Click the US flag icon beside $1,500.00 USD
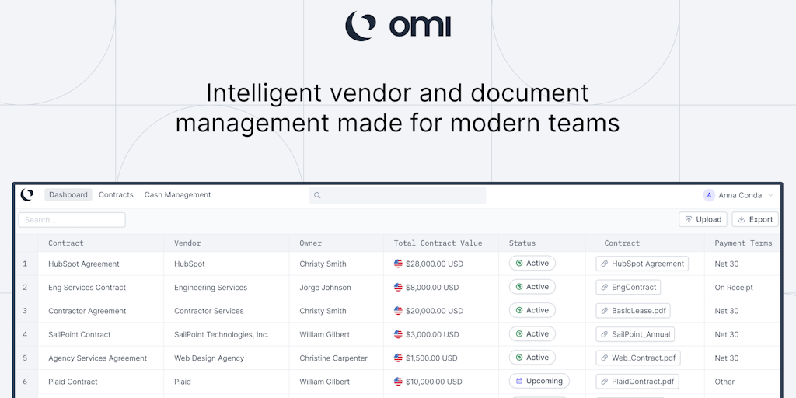The height and width of the screenshot is (398, 796). [x=398, y=358]
